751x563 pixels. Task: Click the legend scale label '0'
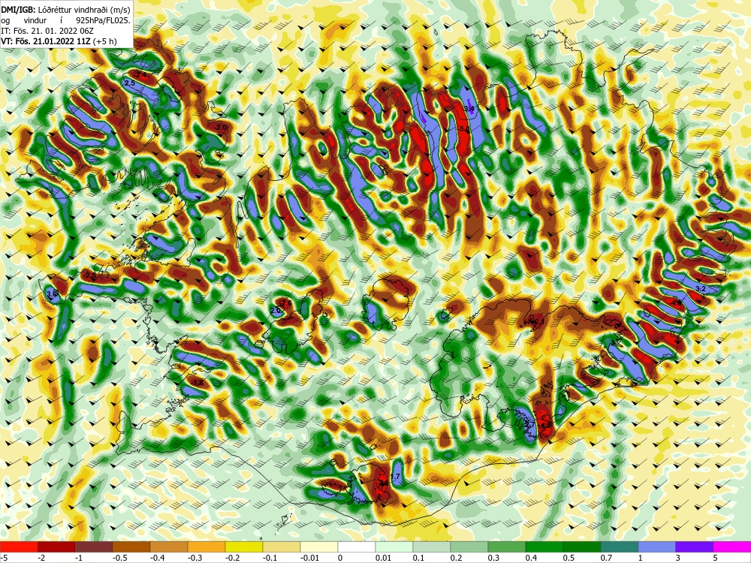coord(340,558)
